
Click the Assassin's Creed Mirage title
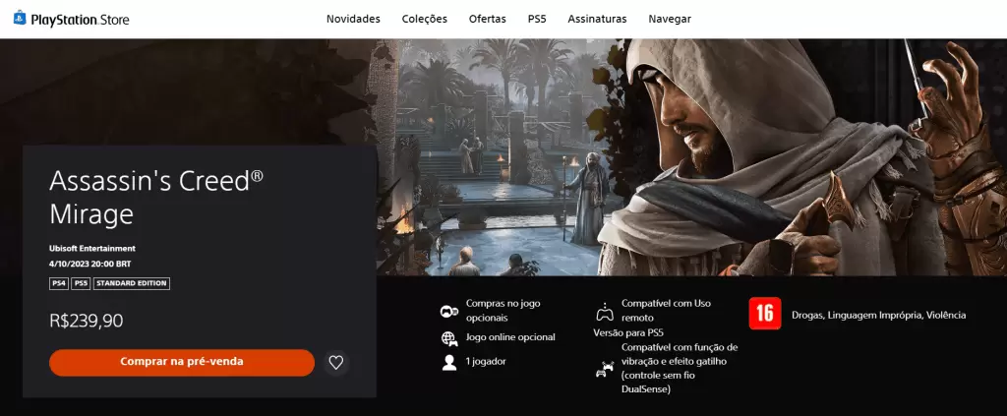[156, 198]
